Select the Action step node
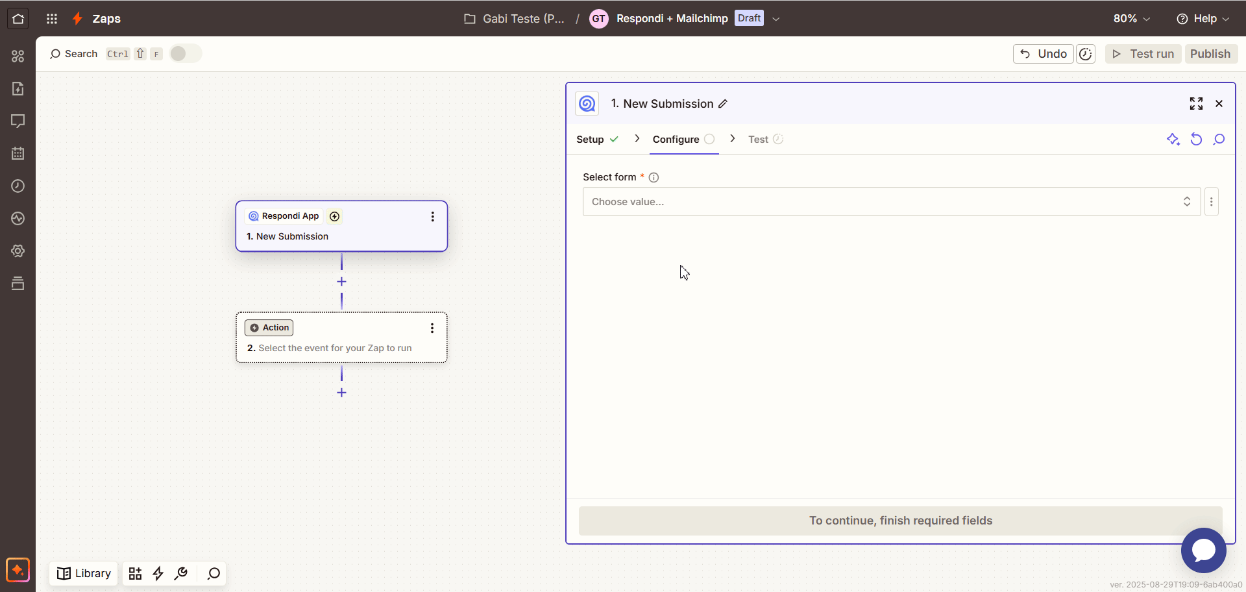This screenshot has height=592, width=1246. coord(341,338)
